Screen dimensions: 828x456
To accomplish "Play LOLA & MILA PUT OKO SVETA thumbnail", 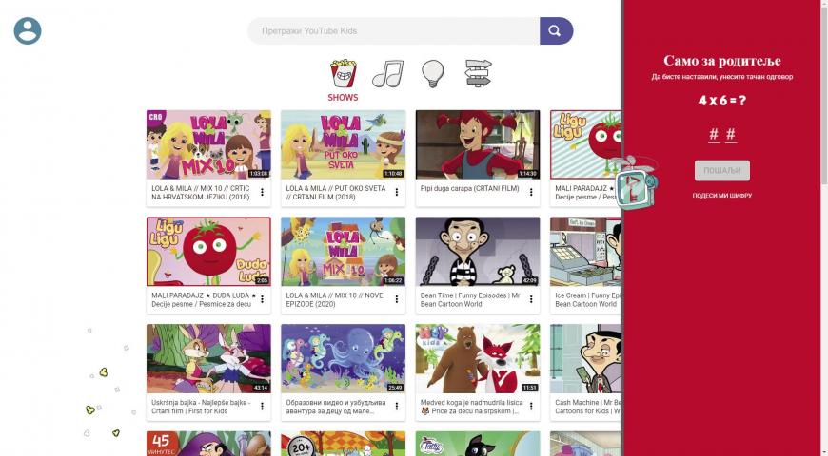I will coord(344,144).
